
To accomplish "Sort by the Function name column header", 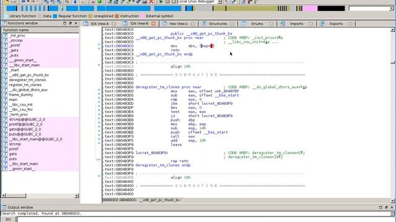I will click(40, 30).
